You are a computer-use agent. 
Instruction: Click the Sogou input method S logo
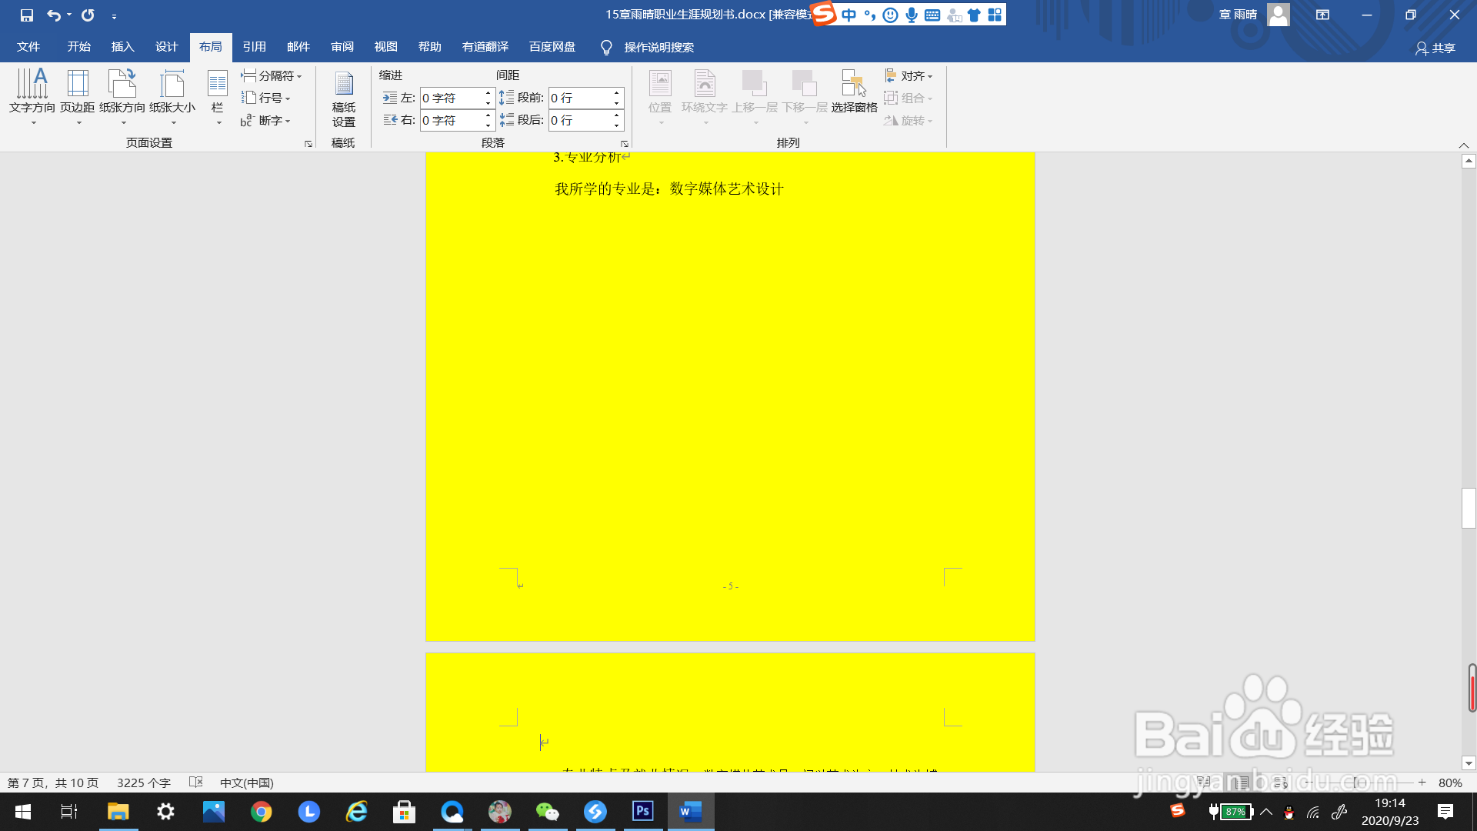[824, 14]
